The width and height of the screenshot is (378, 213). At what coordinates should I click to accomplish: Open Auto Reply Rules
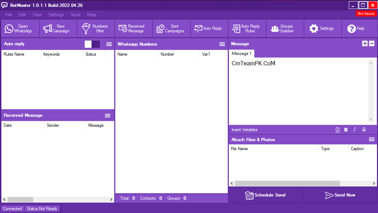[247, 29]
